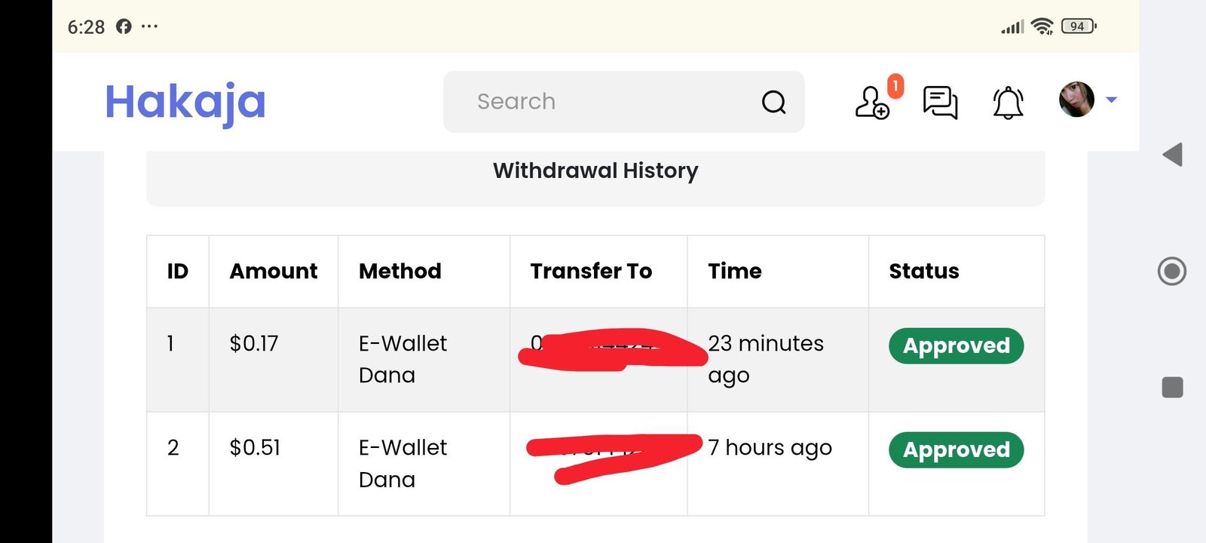Click the Withdrawal History heading
1206x543 pixels.
pos(595,171)
